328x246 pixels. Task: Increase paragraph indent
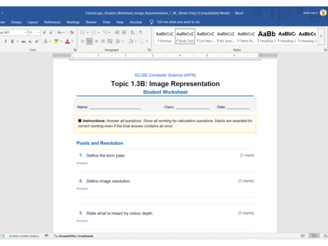tap(124, 33)
